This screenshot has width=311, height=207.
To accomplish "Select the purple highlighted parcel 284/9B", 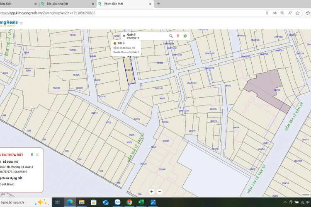I will (265, 85).
